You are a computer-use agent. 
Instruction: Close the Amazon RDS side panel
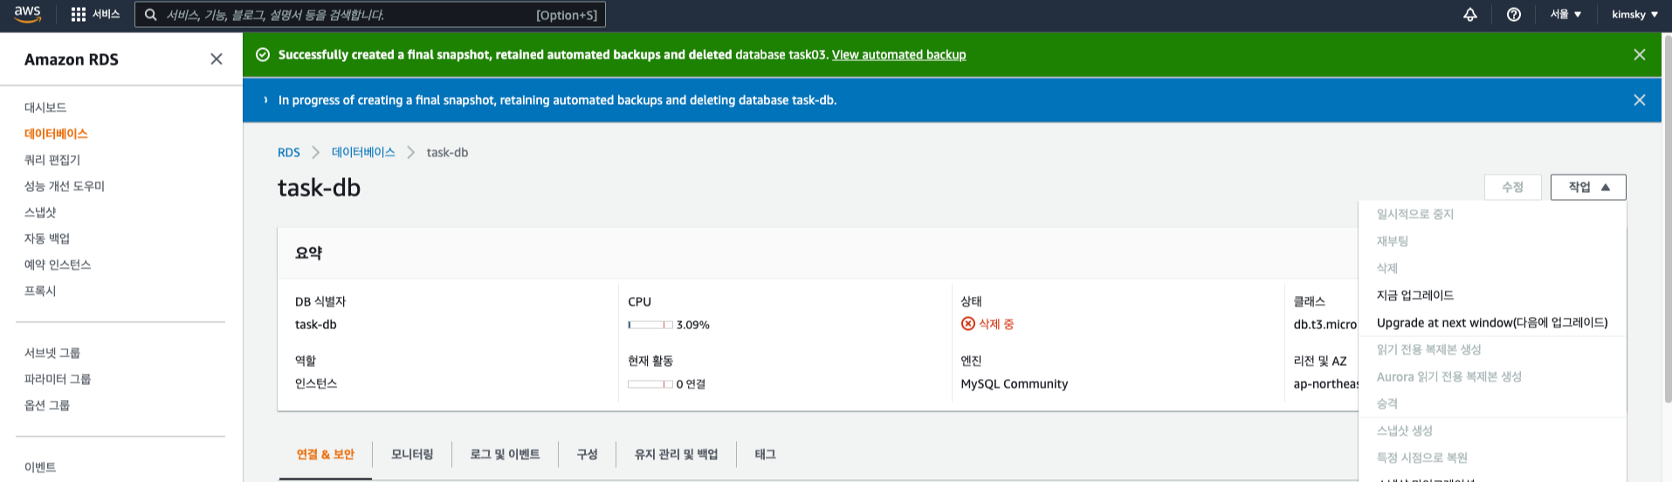pos(217,59)
